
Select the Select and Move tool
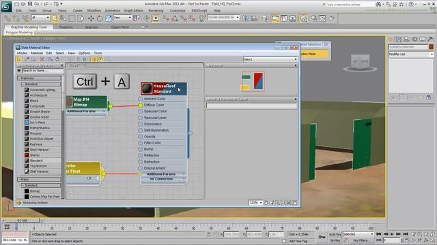[x=91, y=18]
